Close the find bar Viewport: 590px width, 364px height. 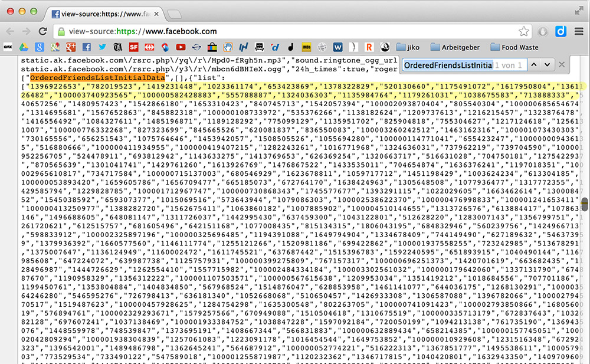click(562, 64)
